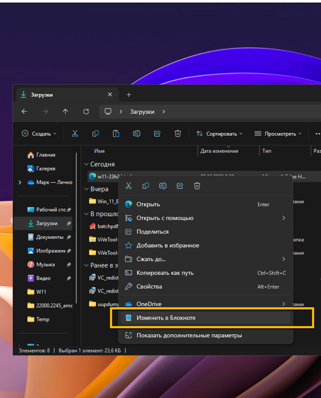
Task: Click the Delete trash icon in toolbar
Action: (178, 134)
